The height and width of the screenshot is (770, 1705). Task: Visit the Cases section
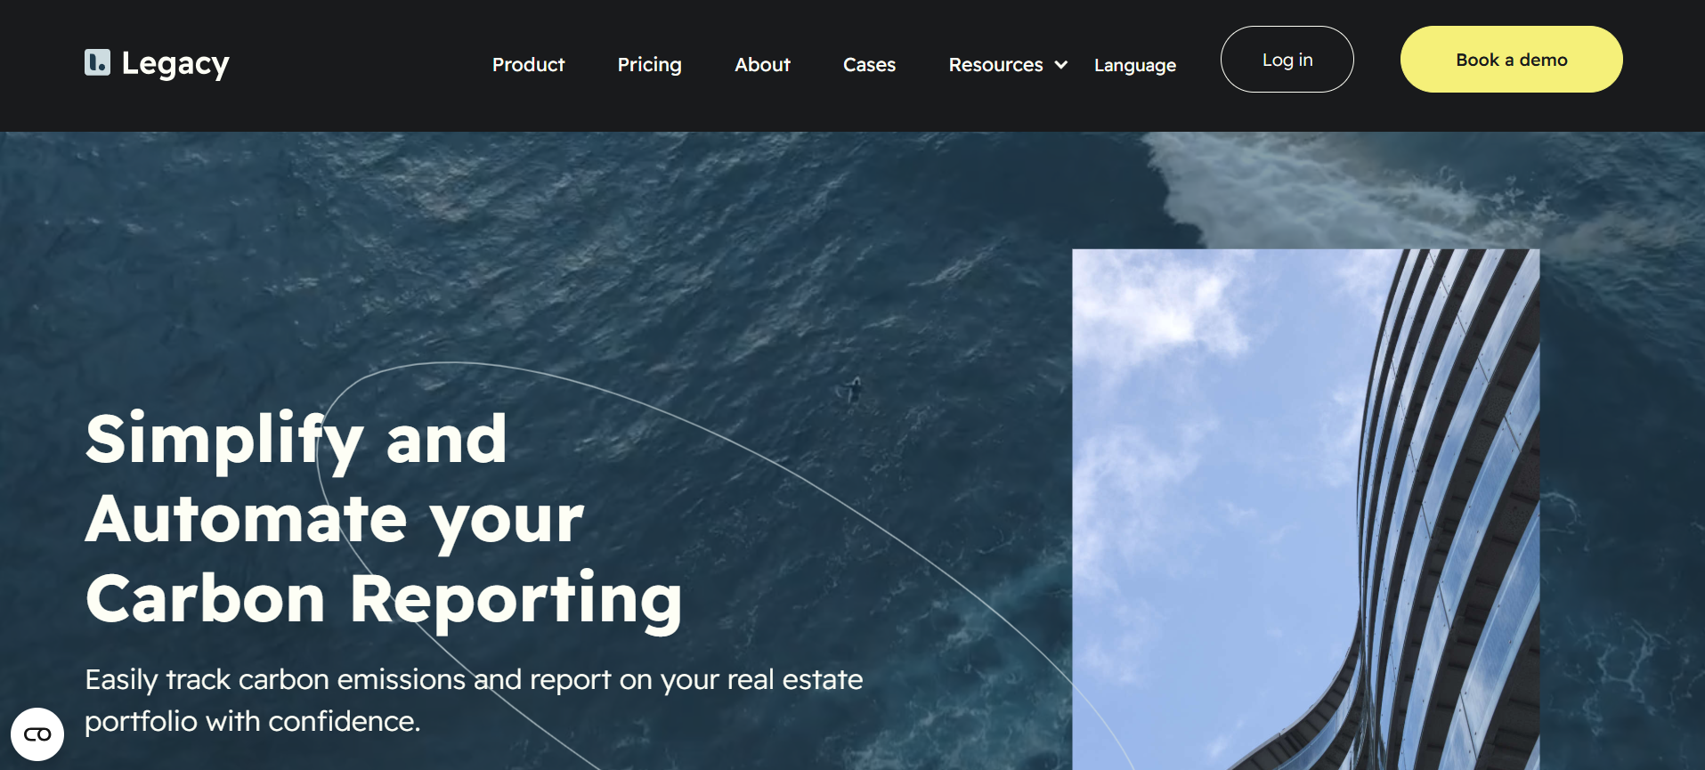coord(869,65)
